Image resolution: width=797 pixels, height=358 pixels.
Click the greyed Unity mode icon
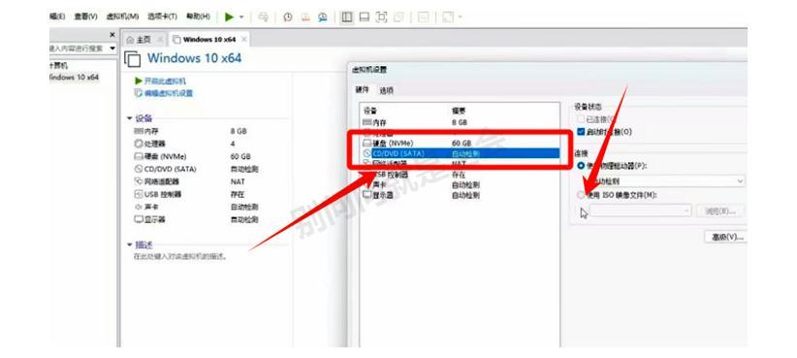tap(398, 17)
